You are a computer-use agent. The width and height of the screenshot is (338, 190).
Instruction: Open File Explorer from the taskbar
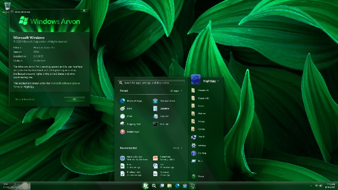point(169,186)
